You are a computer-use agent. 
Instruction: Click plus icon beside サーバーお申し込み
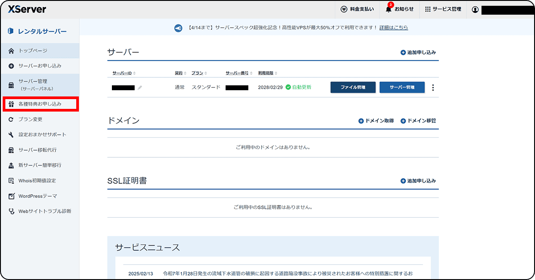click(x=12, y=66)
